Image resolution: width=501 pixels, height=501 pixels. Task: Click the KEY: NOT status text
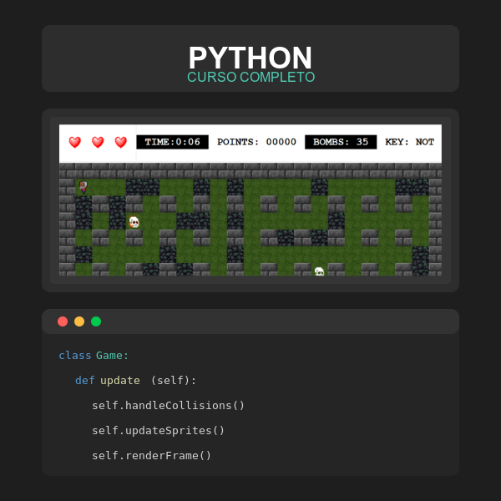(x=410, y=142)
